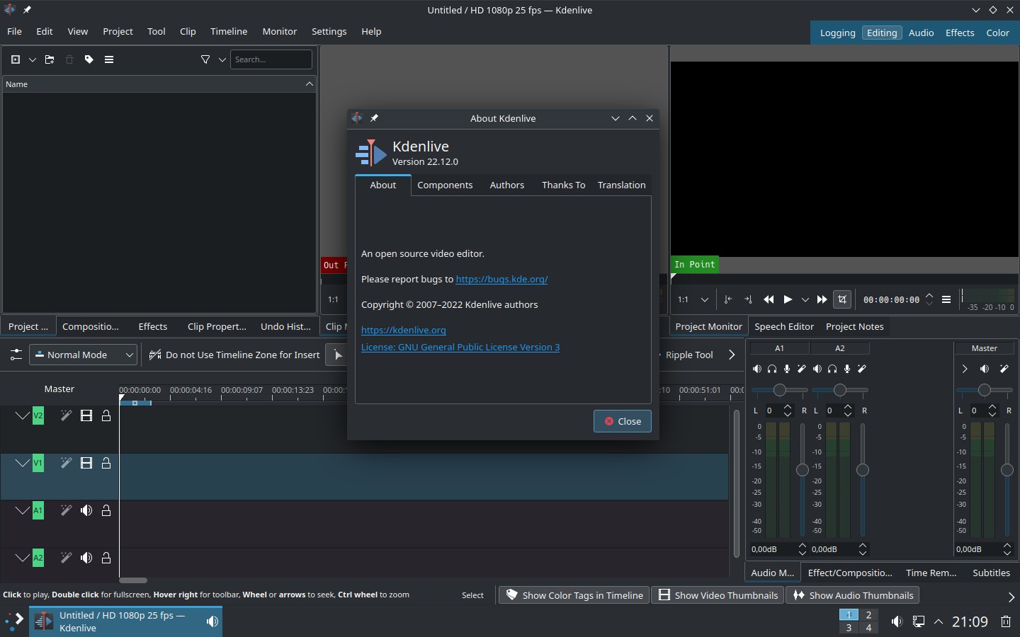The image size is (1020, 637).
Task: Open track effects wand on V1
Action: [66, 463]
